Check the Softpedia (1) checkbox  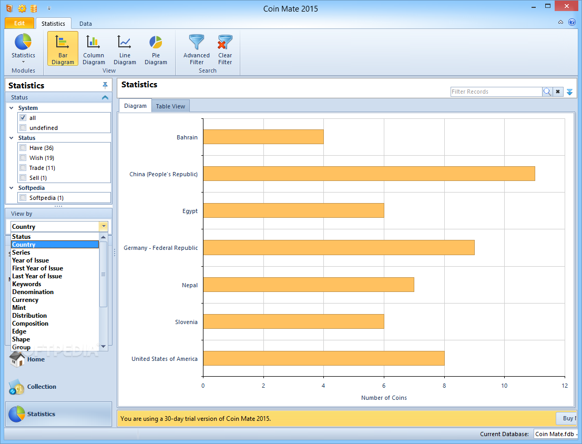pyautogui.click(x=23, y=198)
